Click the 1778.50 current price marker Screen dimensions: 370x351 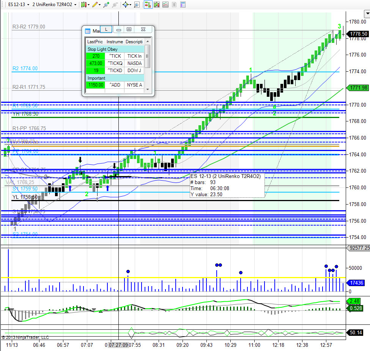(358, 34)
